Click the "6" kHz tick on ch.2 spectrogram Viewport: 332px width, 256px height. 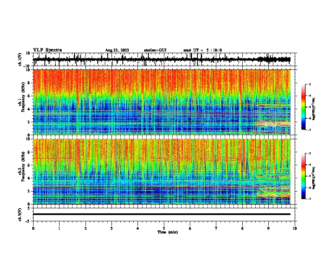(x=29, y=165)
